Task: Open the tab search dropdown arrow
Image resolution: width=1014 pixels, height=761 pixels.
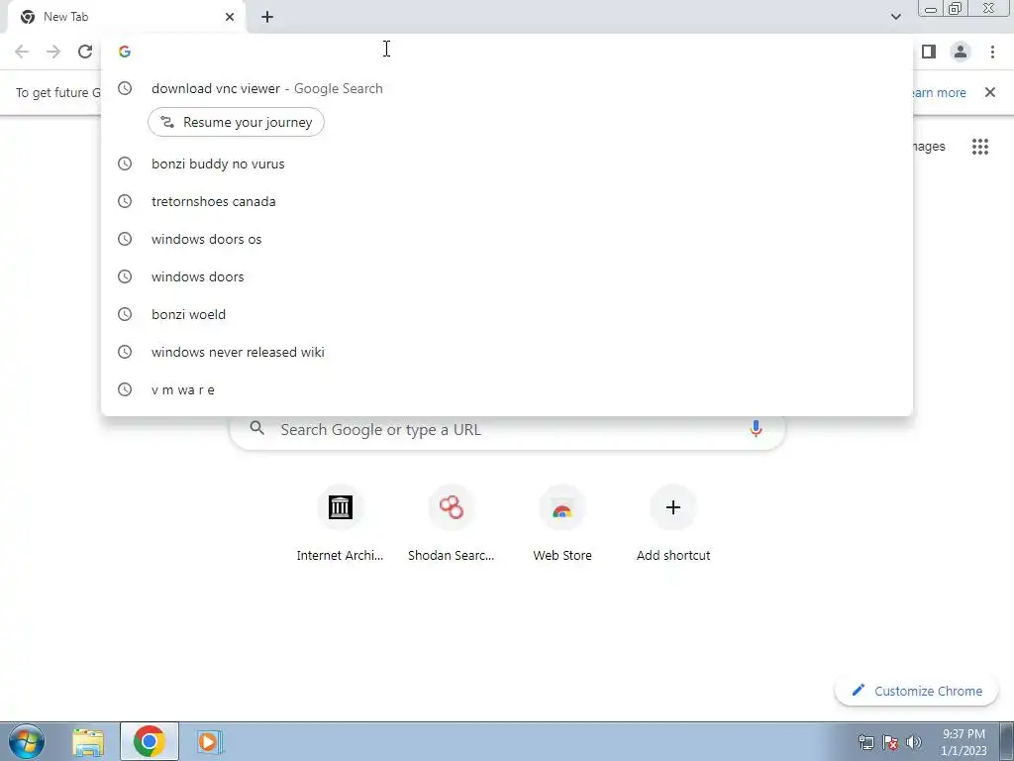Action: tap(895, 17)
